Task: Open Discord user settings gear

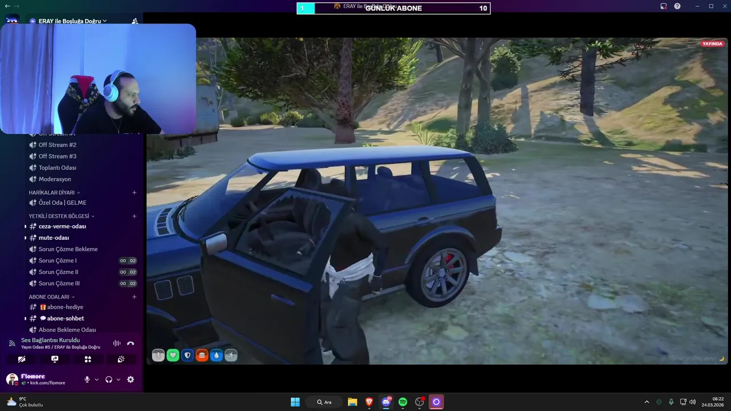Action: (x=130, y=380)
